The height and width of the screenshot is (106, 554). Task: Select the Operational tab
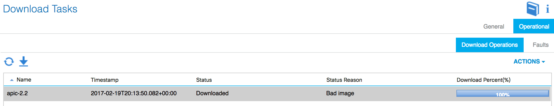tap(534, 26)
